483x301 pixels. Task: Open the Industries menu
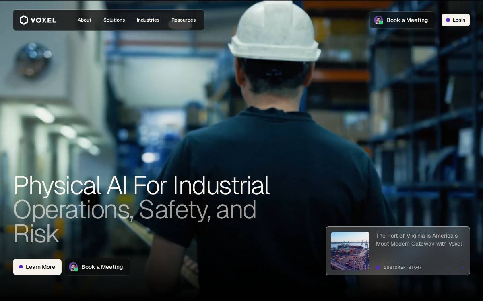(x=148, y=20)
